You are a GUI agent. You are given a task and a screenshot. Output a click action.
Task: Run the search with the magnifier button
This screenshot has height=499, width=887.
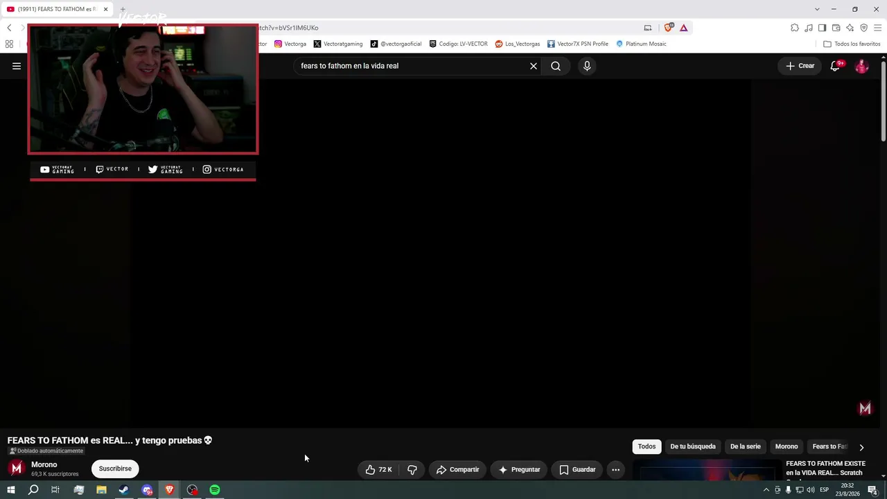point(556,66)
